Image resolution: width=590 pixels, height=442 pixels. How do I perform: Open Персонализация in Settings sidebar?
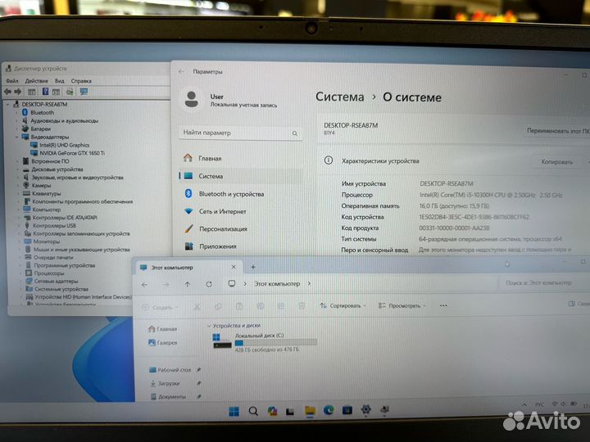coord(222,229)
